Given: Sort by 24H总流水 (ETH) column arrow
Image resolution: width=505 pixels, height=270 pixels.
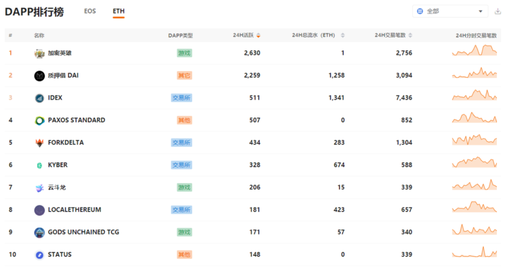Looking at the screenshot, I should click(343, 36).
